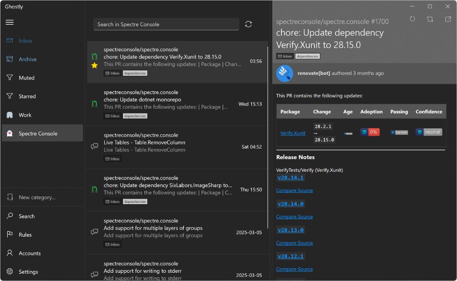This screenshot has width=457, height=281.
Task: Open Compare Source under v28.14.1
Action: coord(294,190)
